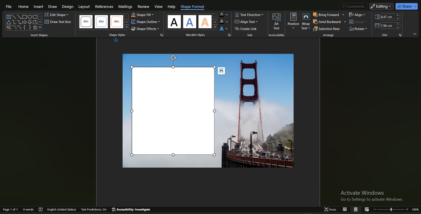Pick the 5-Point Star shape

pyautogui.click(x=35, y=27)
